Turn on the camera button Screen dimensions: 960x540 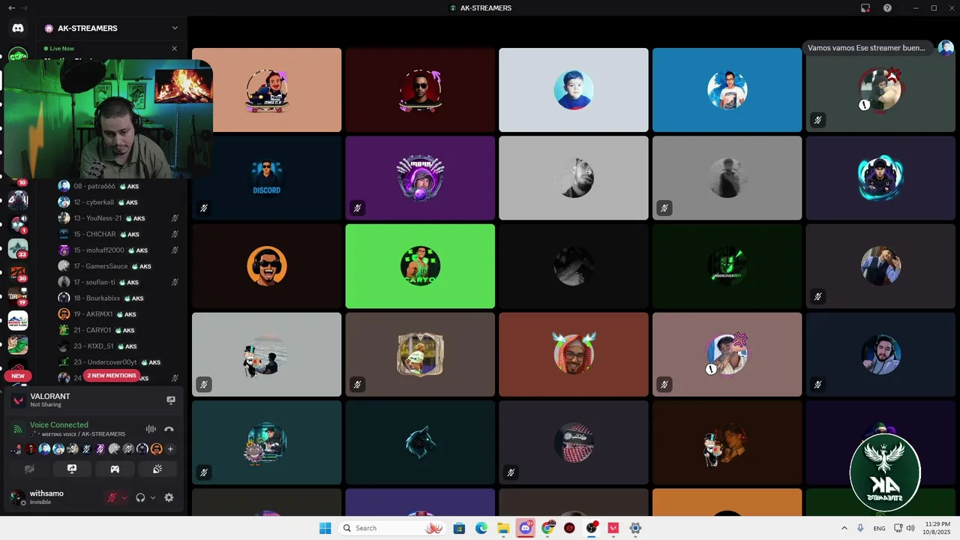coord(29,469)
